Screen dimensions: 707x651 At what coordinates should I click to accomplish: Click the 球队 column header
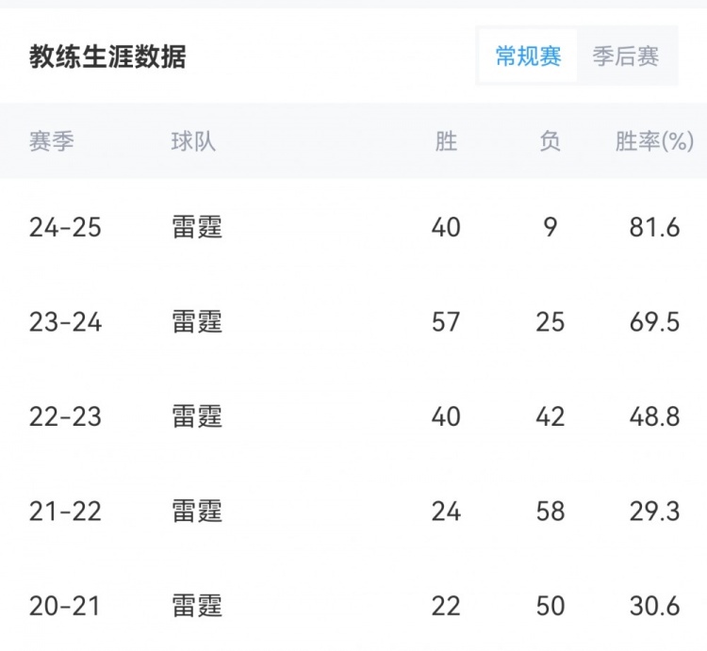coord(193,141)
